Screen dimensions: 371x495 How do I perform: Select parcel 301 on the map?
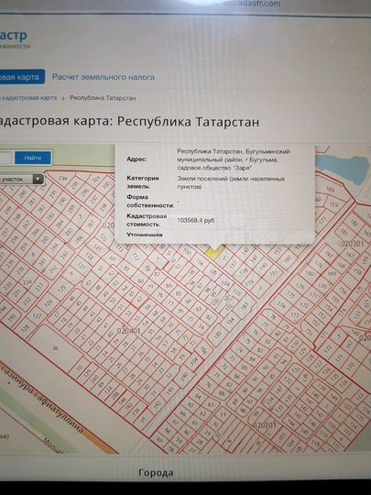click(x=96, y=179)
